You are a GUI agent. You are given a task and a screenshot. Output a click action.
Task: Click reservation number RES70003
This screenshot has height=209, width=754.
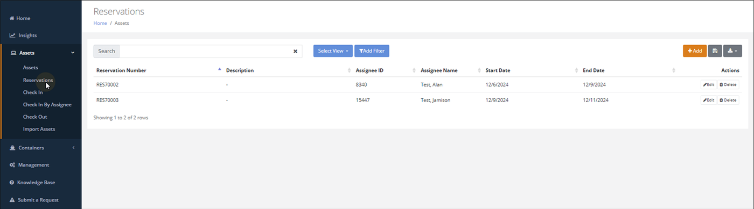[x=108, y=100]
